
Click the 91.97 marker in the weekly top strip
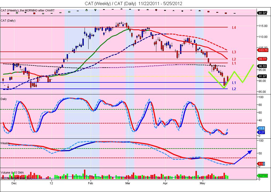(262, 13)
